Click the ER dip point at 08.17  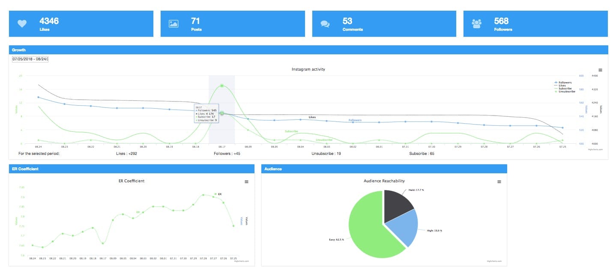[x=103, y=243]
